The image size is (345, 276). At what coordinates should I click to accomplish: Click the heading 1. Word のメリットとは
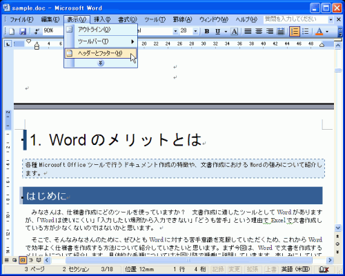click(x=116, y=139)
